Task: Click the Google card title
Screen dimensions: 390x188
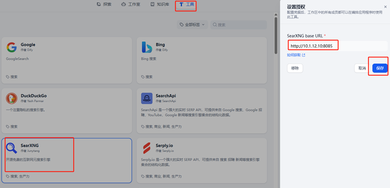Action: pos(28,45)
